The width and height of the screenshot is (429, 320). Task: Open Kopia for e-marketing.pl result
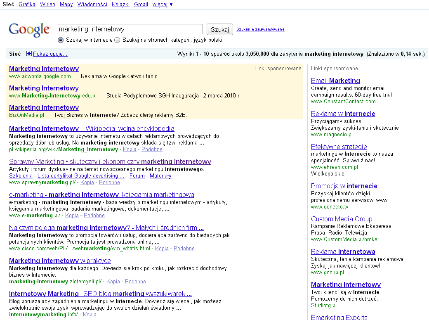72,216
